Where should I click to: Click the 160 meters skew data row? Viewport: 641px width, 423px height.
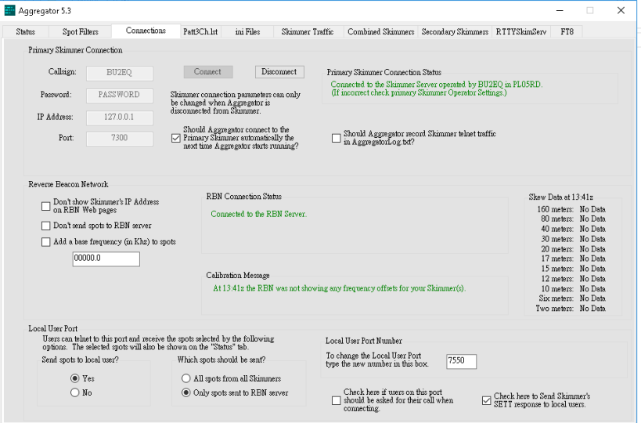[571, 209]
